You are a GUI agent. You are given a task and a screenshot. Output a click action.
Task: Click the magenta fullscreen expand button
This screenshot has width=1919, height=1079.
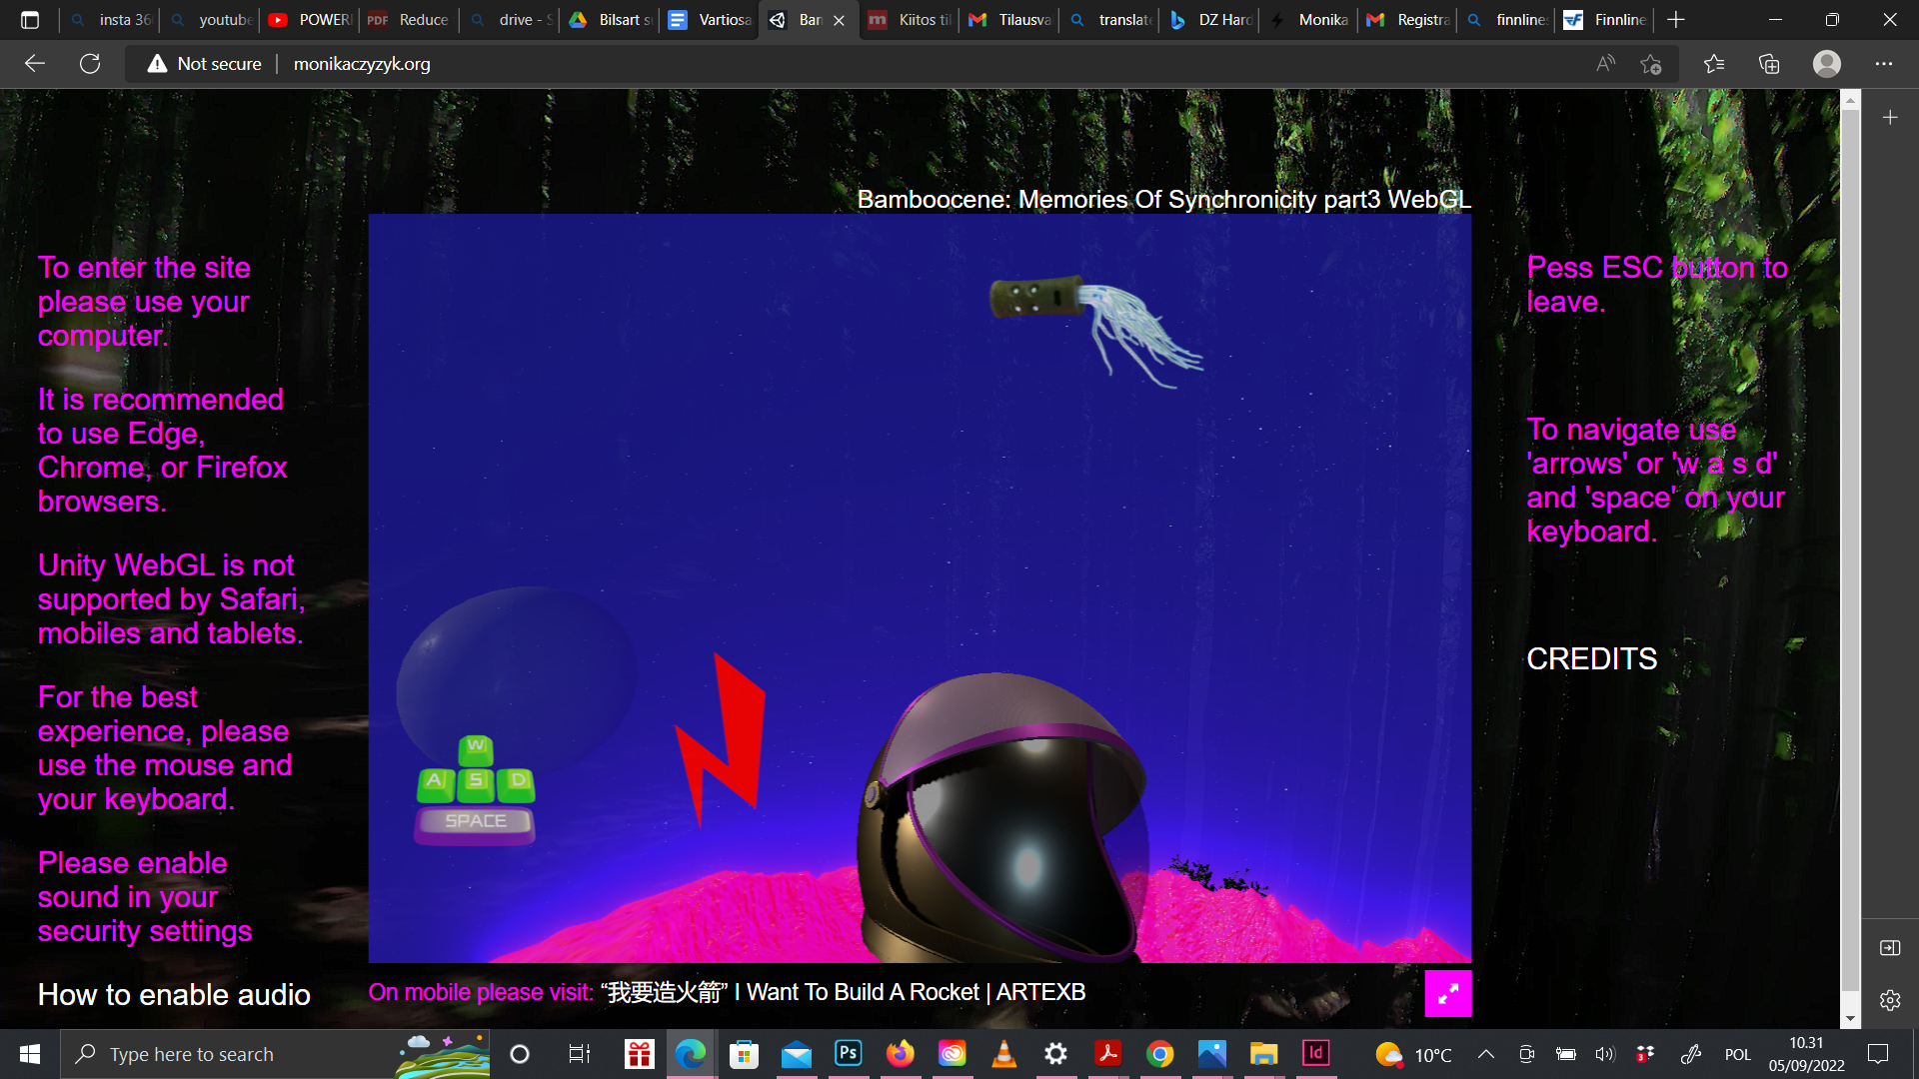(x=1447, y=993)
